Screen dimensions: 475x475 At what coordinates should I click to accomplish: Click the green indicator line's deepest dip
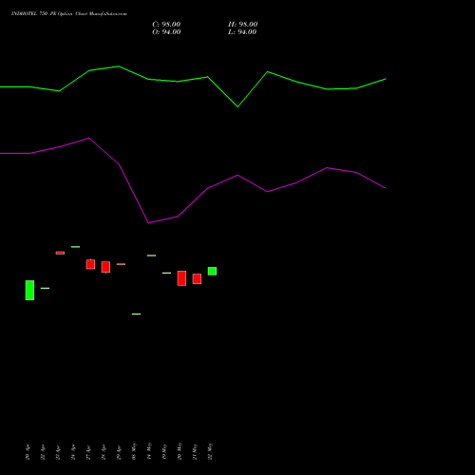click(x=237, y=106)
